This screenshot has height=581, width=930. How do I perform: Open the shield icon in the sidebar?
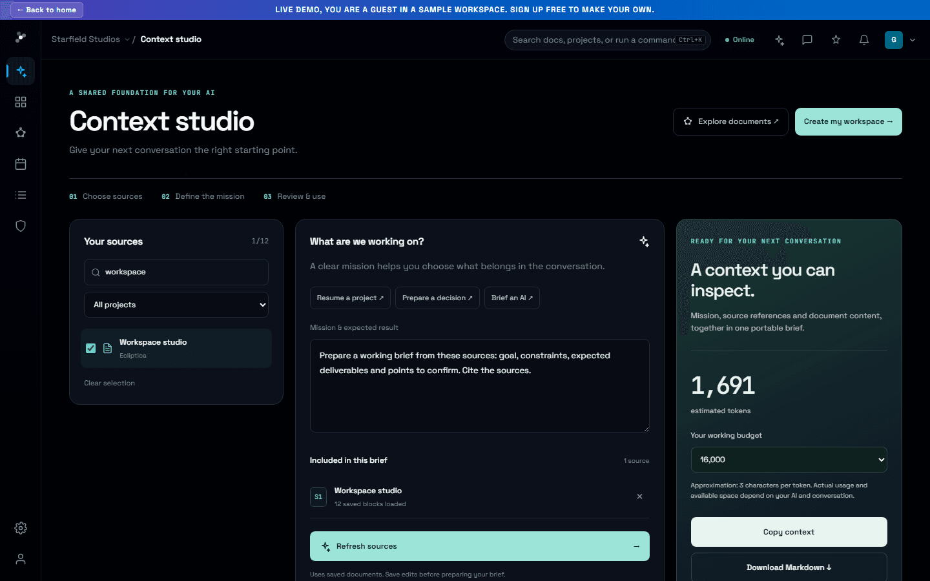(x=21, y=226)
